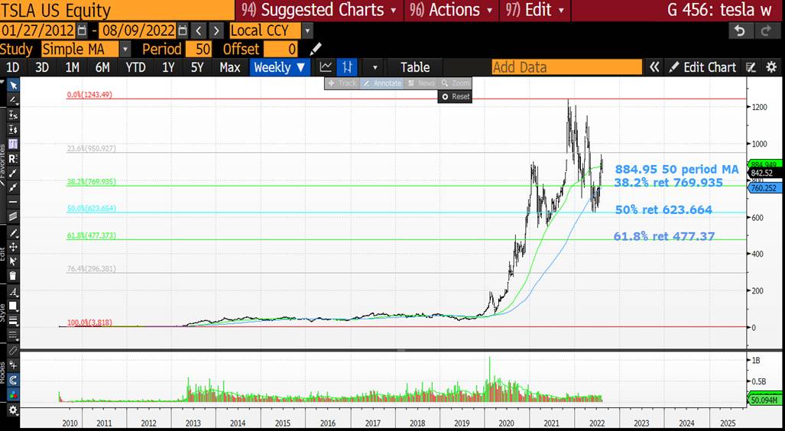Toggle News overlay
The image size is (785, 431).
click(421, 83)
